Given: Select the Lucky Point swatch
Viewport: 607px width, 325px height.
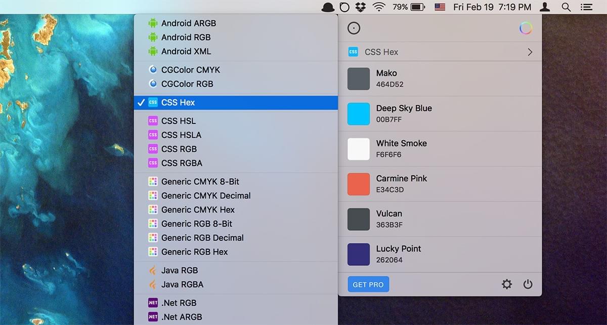Looking at the screenshot, I should coord(359,254).
